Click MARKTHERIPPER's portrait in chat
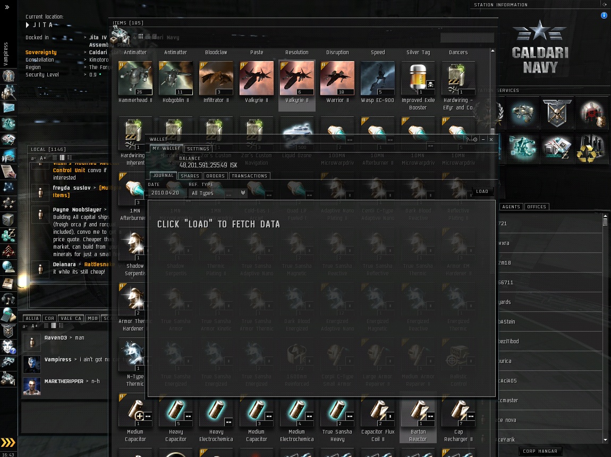The height and width of the screenshot is (457, 611). 31,386
